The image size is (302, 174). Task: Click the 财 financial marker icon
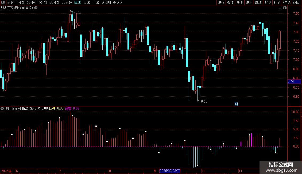[236, 104]
